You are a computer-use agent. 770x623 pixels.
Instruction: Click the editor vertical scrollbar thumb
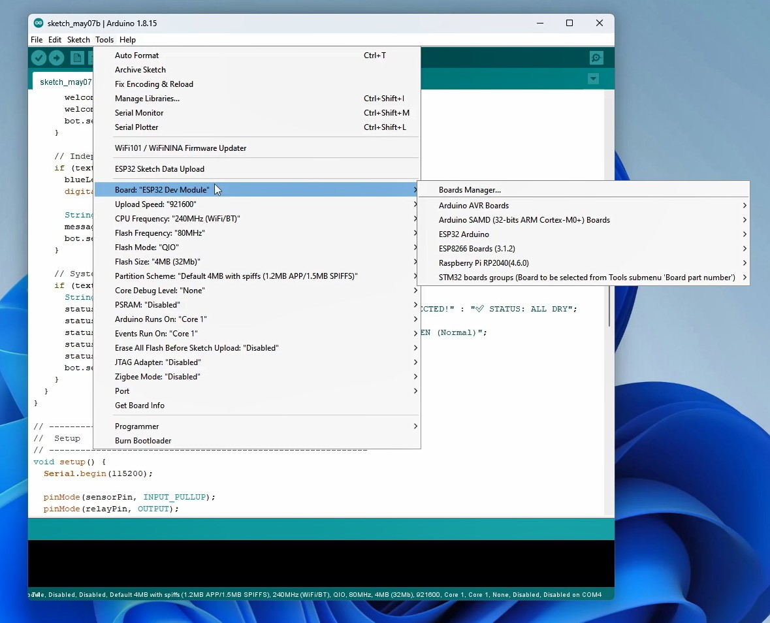[609, 306]
